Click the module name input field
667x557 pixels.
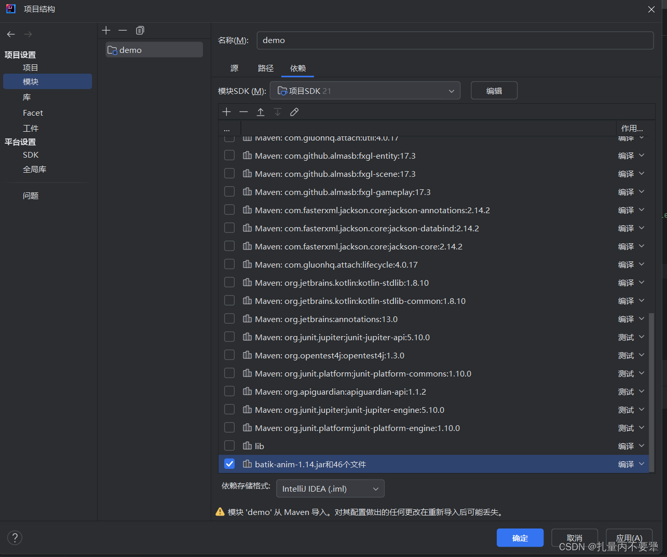tap(455, 40)
